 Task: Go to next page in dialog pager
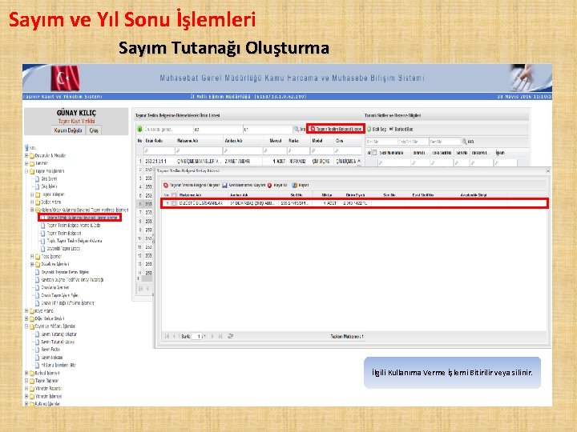[x=212, y=336]
